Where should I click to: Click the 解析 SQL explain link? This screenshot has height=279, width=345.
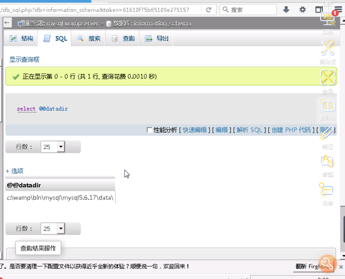coord(250,130)
